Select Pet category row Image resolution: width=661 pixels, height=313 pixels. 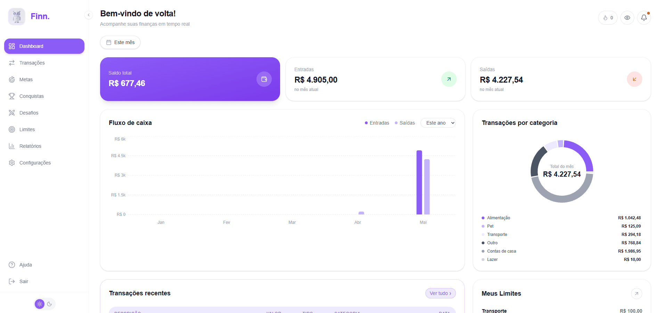tap(561, 226)
